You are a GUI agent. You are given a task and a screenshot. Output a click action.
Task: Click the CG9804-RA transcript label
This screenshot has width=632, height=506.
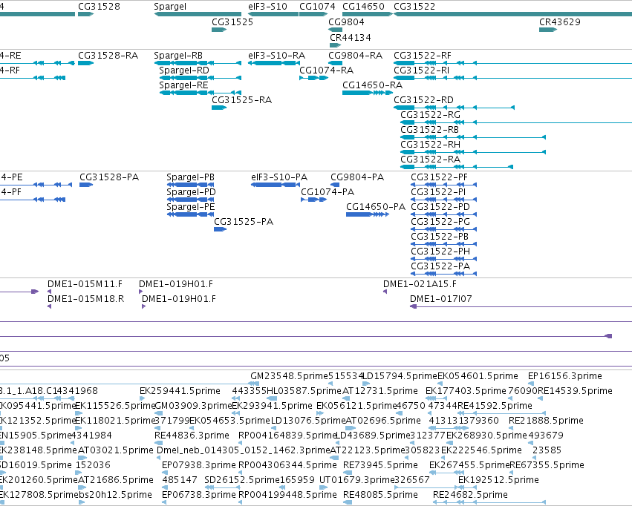356,56
